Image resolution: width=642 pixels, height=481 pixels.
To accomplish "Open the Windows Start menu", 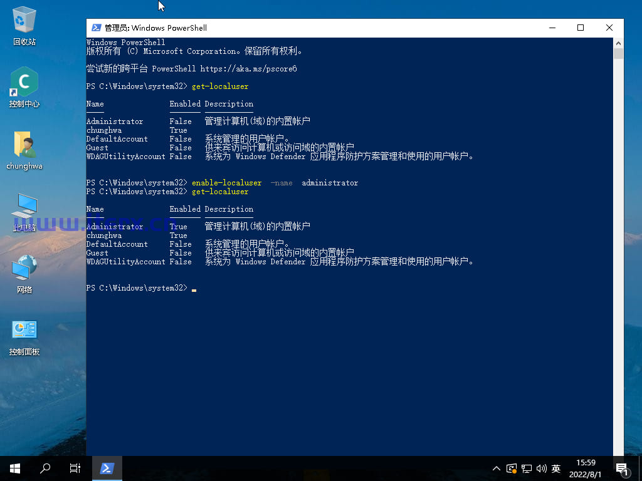I will [15, 468].
